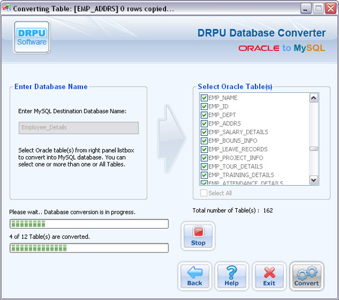Toggle the EMP_BOUNS_INFO checkbox
This screenshot has height=300, width=339.
click(204, 141)
